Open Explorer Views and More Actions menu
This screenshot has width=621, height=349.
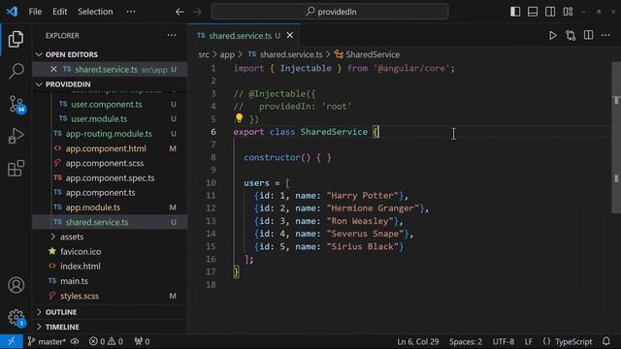point(172,35)
